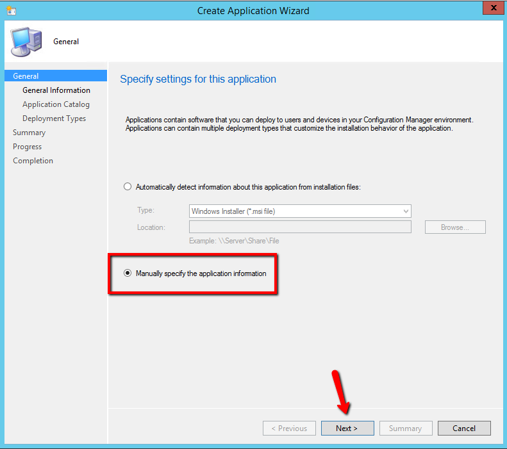Click the Location path input field
The height and width of the screenshot is (449, 507).
tap(300, 227)
